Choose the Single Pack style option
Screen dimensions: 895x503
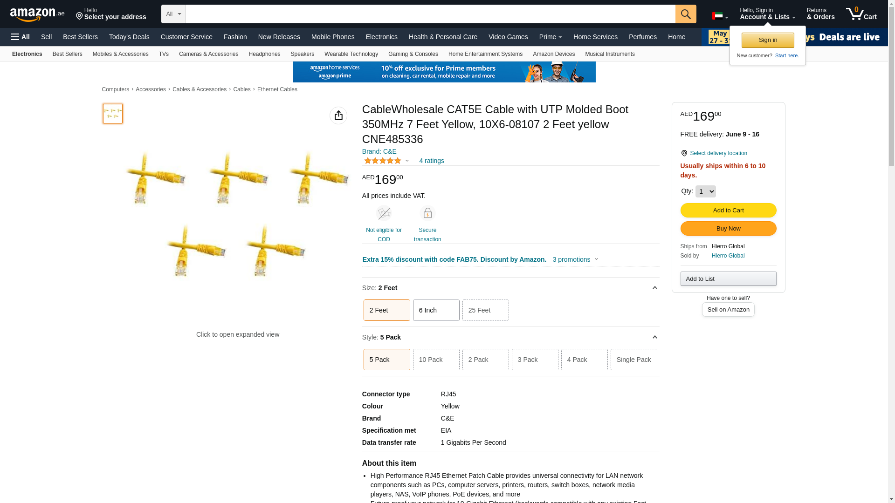click(x=633, y=360)
